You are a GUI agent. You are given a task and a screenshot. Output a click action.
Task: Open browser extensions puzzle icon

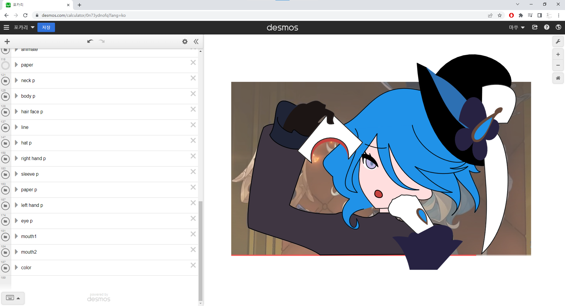(521, 15)
